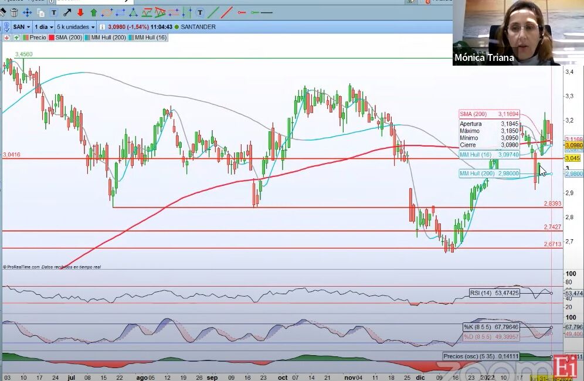Select the four-arrow move tool
The width and height of the screenshot is (584, 381).
(27, 13)
